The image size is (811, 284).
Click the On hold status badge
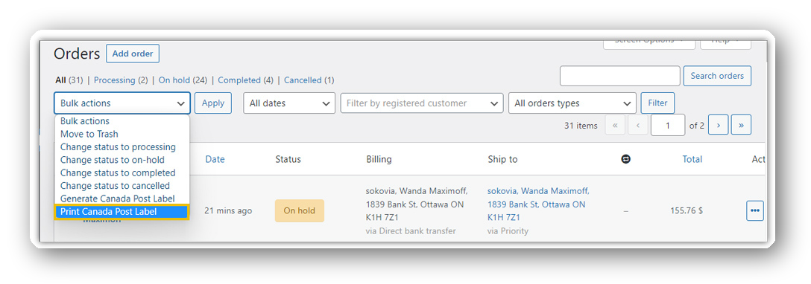pyautogui.click(x=300, y=211)
